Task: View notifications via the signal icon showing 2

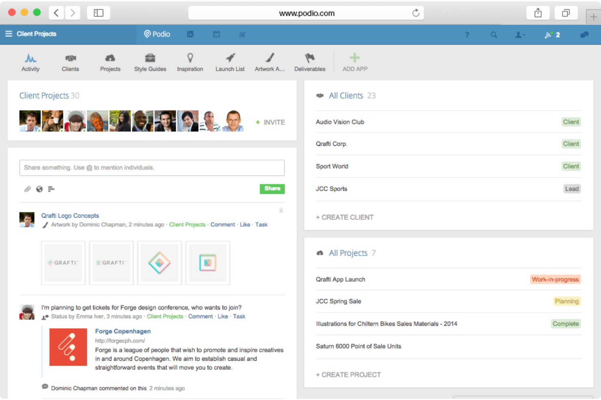Action: pos(551,35)
